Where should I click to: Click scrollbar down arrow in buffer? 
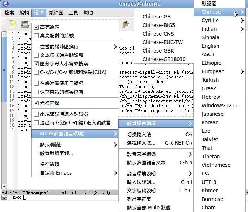[x=4, y=186]
